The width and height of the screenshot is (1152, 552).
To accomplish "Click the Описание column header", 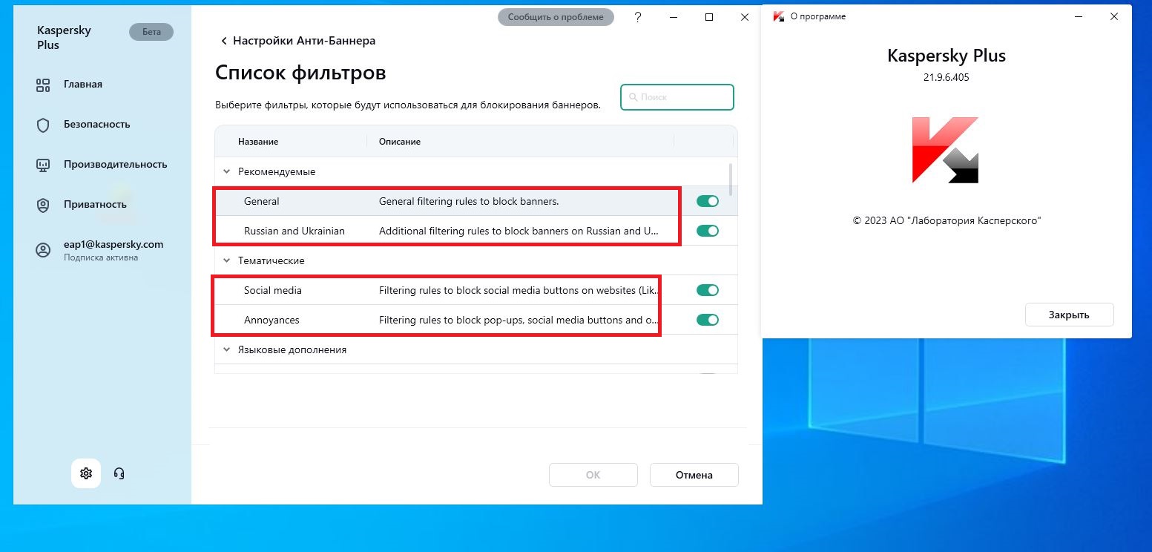I will [400, 142].
